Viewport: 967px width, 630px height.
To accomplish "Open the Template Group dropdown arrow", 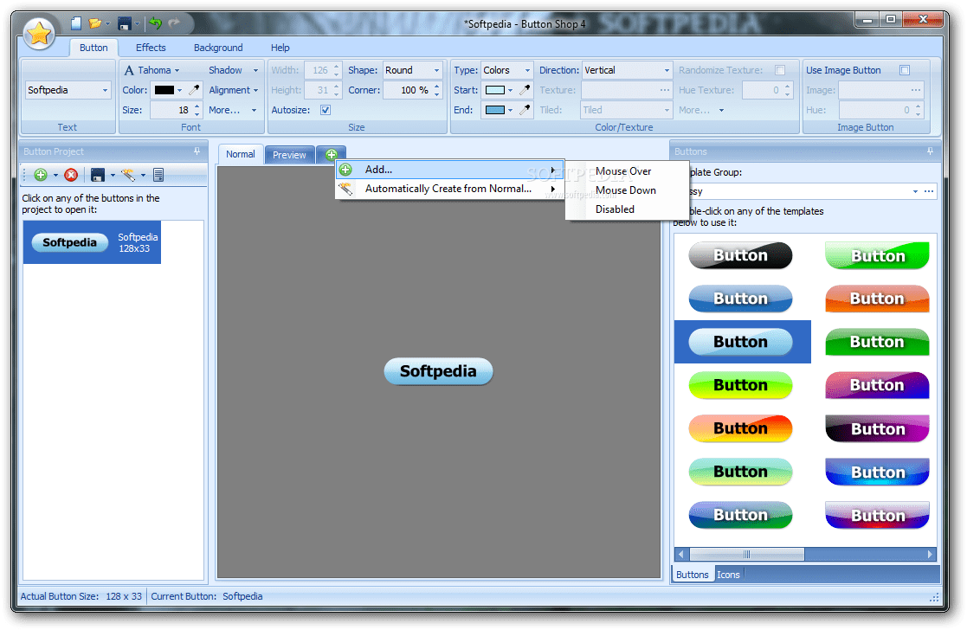I will point(914,192).
